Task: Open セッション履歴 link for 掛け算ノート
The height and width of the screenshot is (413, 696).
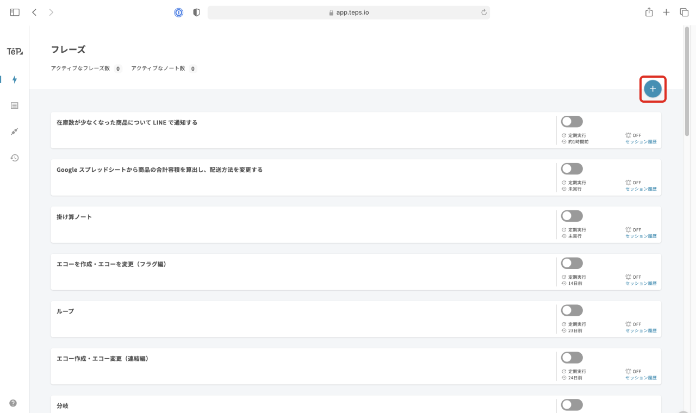Action: 641,236
